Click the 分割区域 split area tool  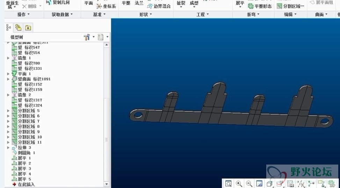[x=291, y=6]
